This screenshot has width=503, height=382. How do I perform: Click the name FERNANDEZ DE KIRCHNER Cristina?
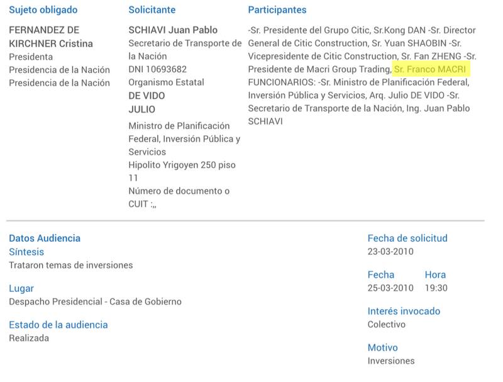click(x=51, y=37)
